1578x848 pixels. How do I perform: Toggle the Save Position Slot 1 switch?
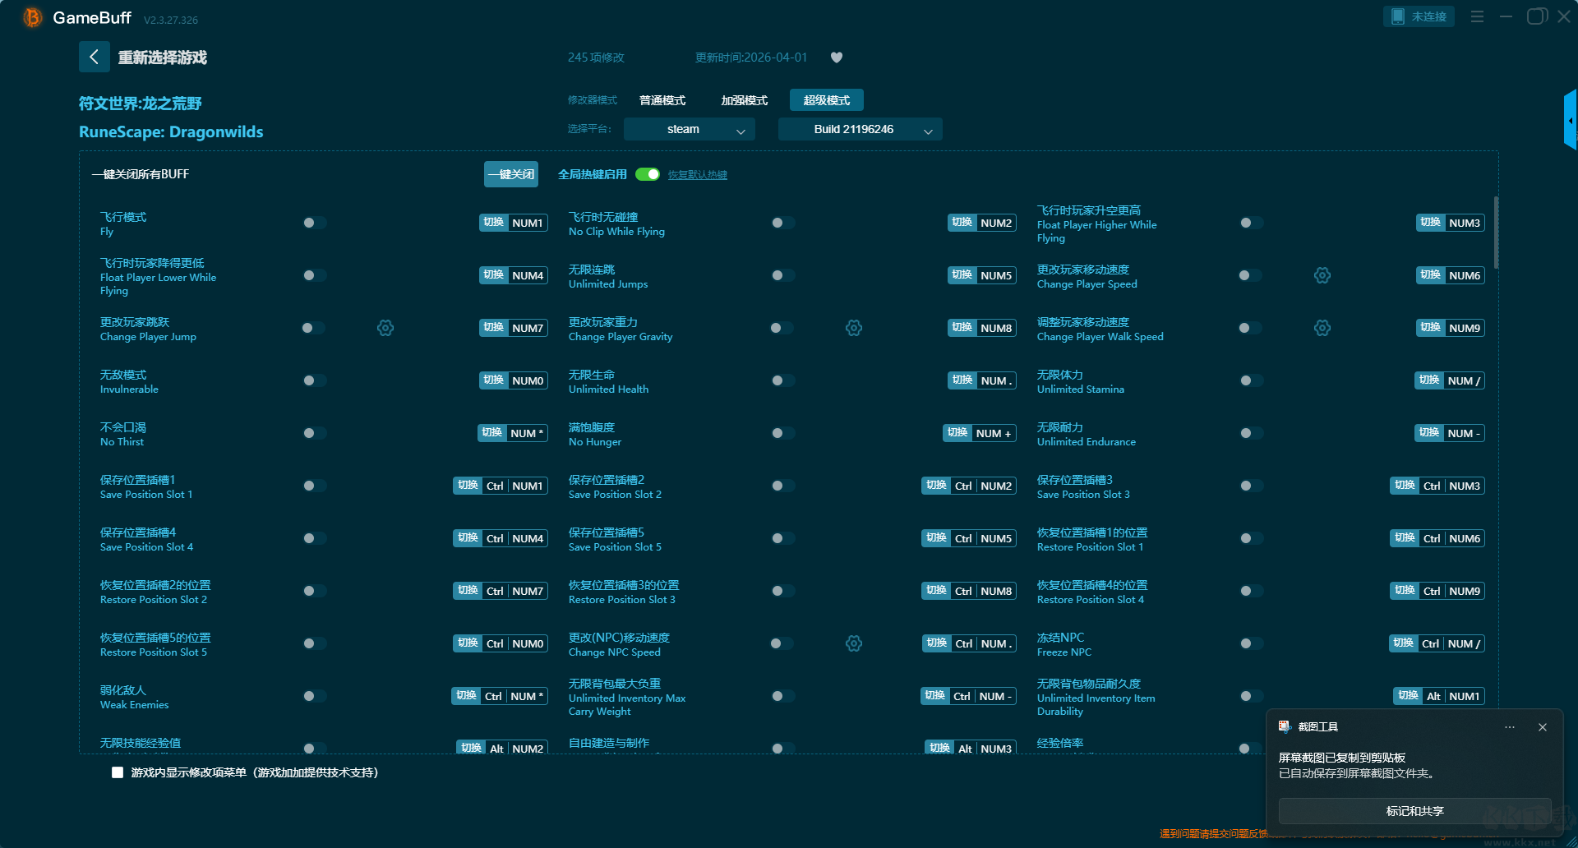(x=314, y=486)
